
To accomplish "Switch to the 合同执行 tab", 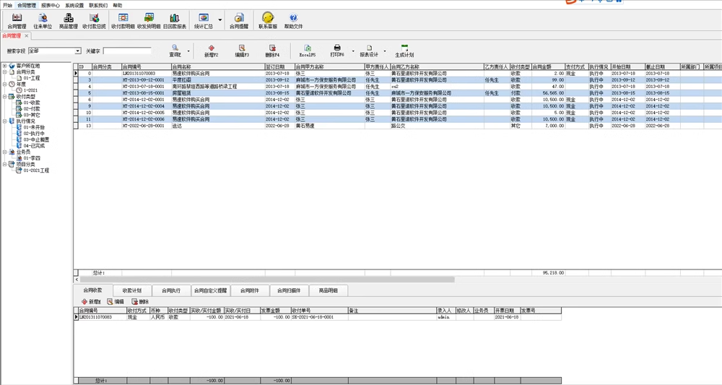I will tap(171, 290).
